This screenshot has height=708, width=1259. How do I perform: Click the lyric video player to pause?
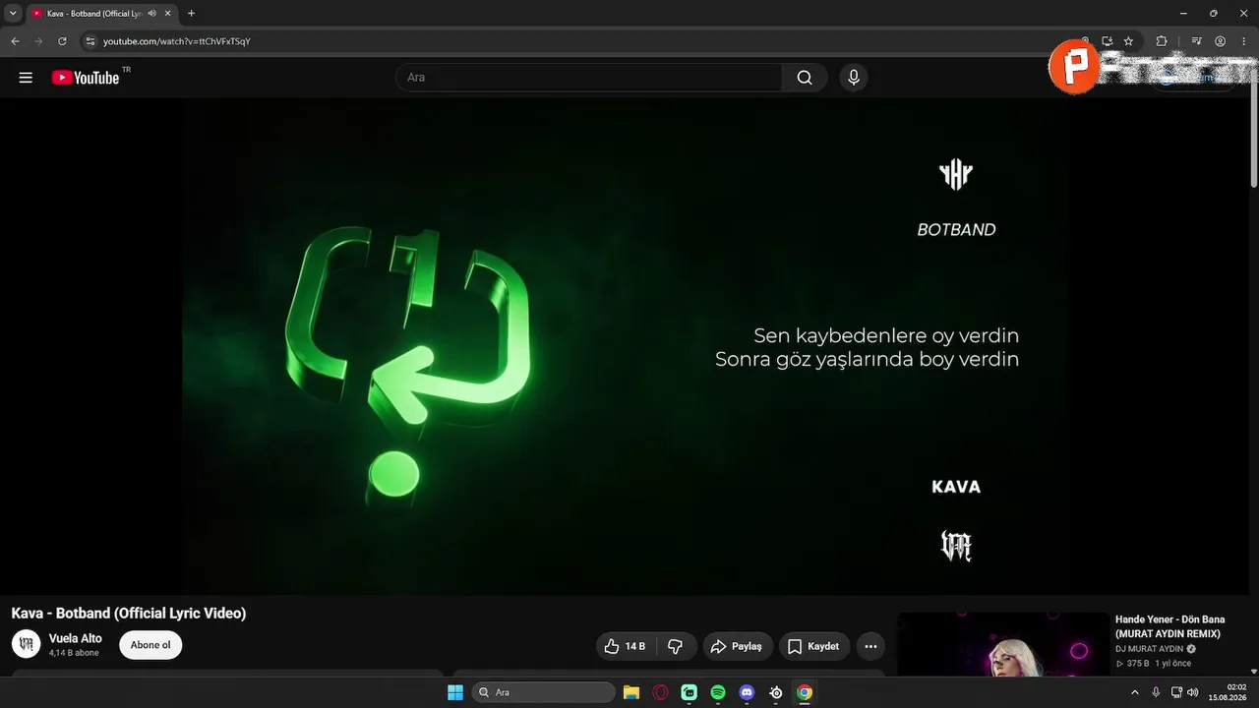(x=625, y=346)
